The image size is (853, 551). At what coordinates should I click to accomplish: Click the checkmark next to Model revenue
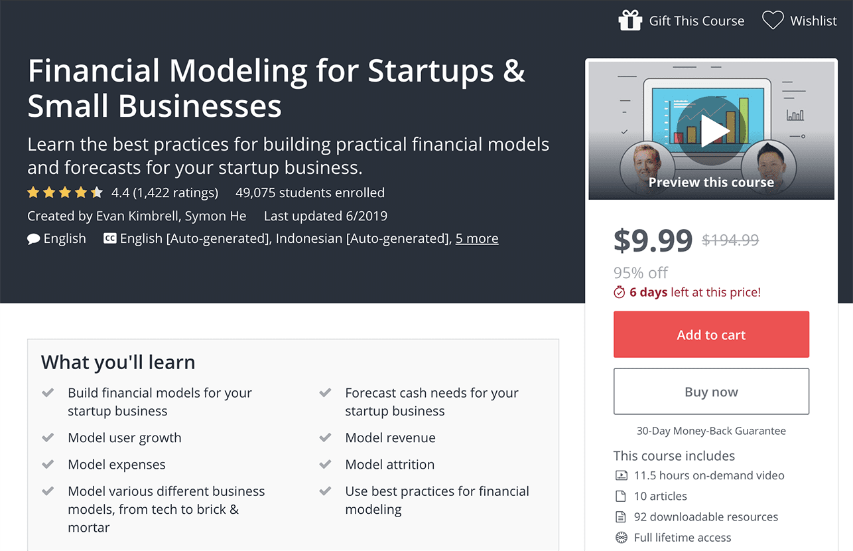tap(325, 437)
